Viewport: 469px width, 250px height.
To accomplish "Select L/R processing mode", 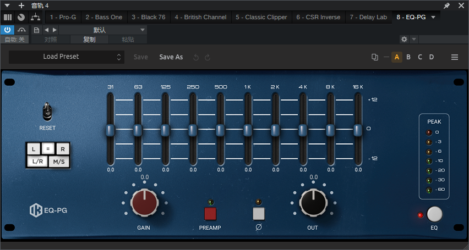I will click(37, 162).
